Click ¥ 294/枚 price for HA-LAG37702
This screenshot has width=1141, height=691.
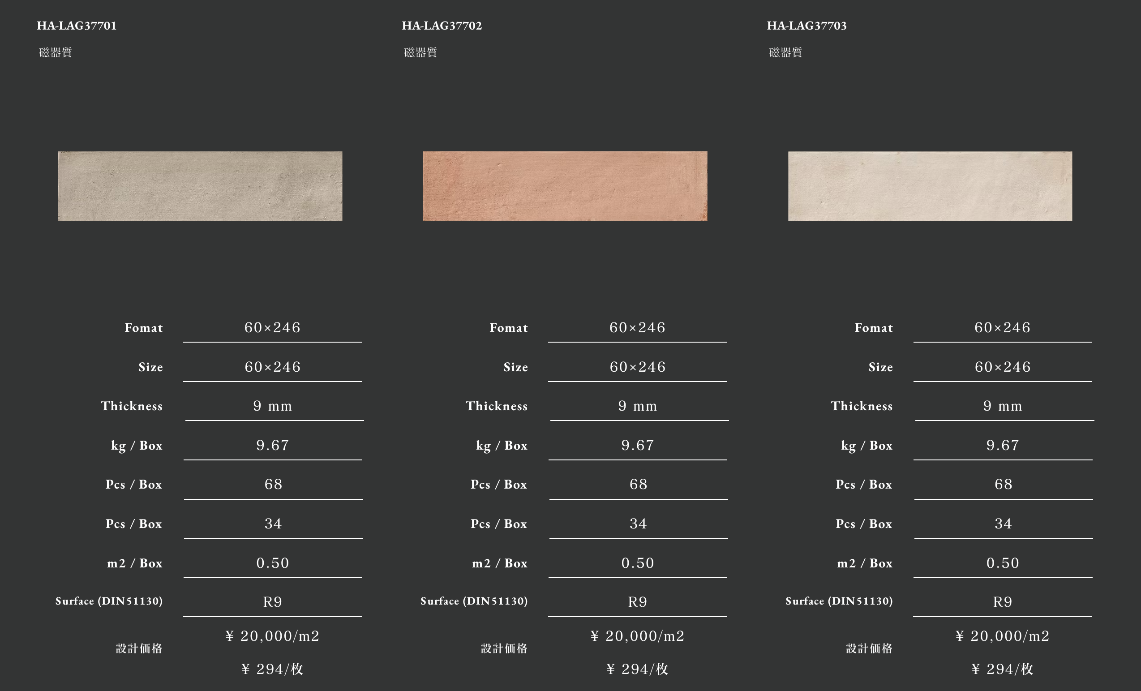click(638, 669)
